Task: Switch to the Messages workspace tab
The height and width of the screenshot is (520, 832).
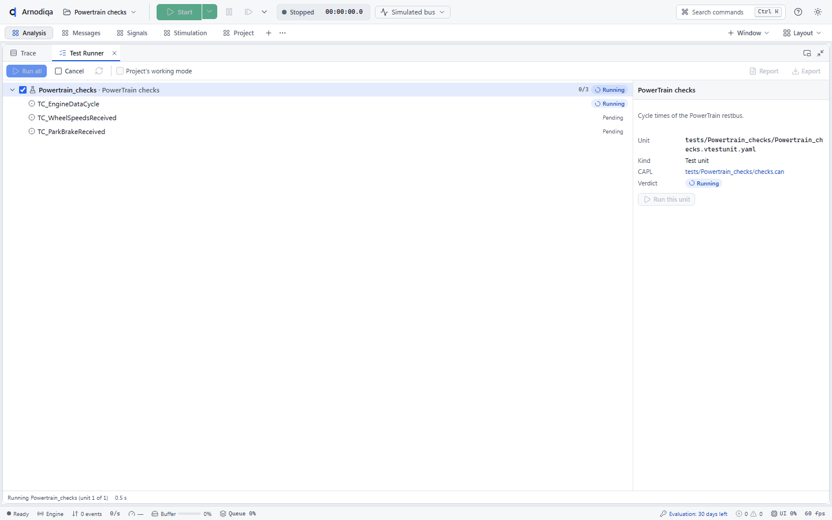Action: point(81,33)
